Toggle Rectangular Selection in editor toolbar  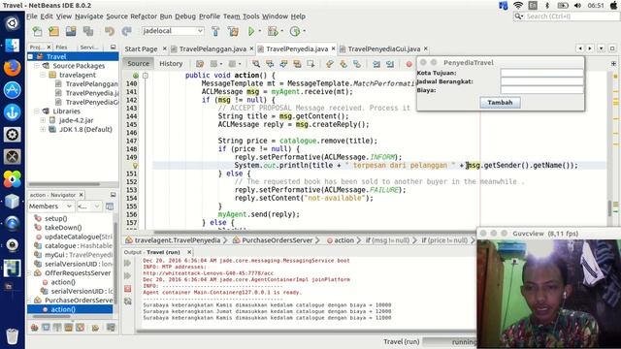[310, 64]
